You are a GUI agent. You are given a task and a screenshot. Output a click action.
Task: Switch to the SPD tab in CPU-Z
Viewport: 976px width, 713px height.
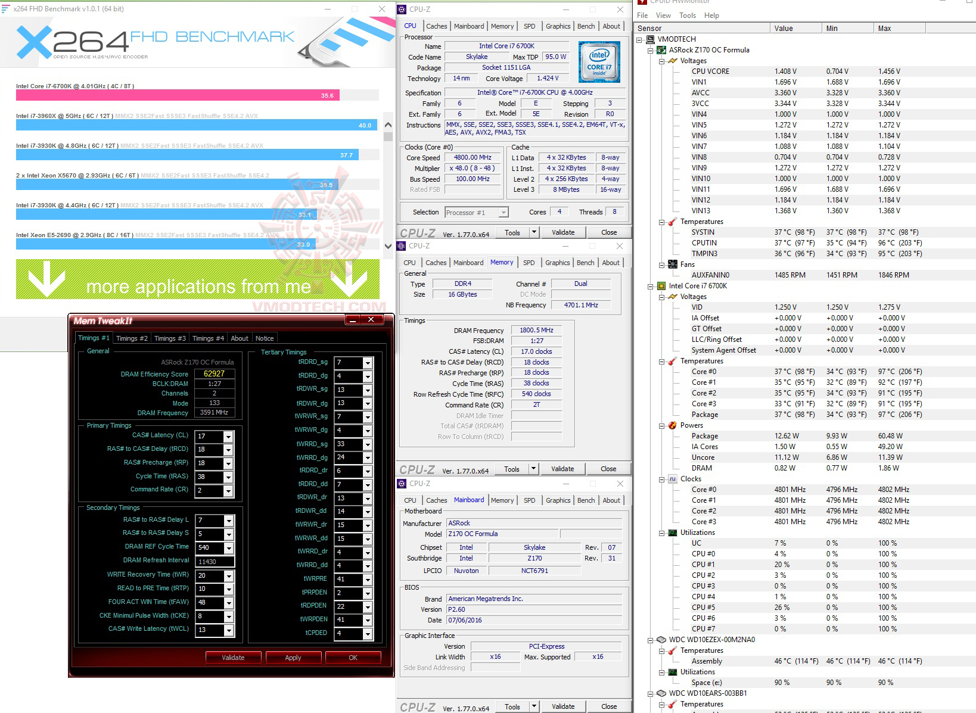(529, 26)
